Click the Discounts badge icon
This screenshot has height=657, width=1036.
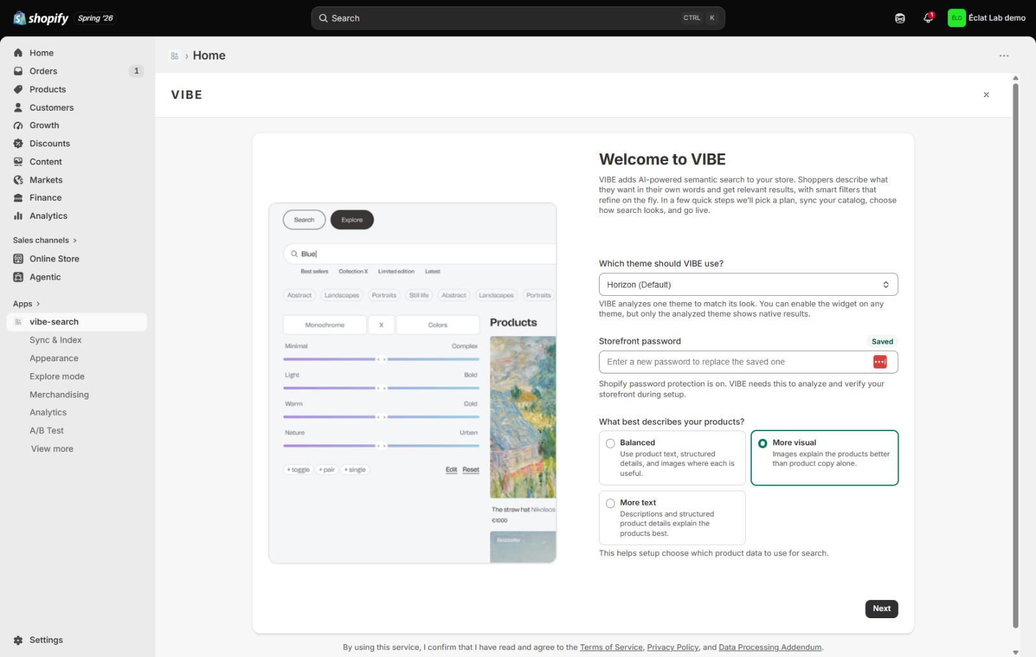coord(18,144)
